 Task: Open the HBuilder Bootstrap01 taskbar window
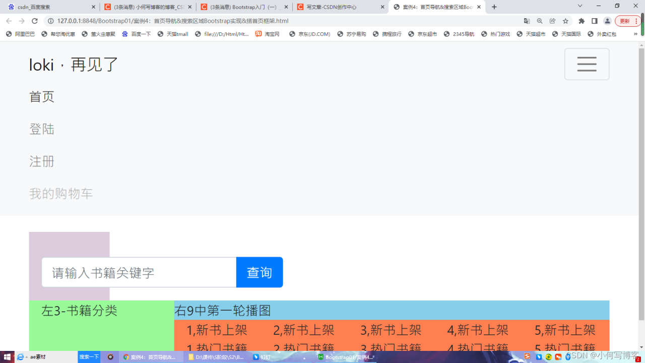pos(346,357)
